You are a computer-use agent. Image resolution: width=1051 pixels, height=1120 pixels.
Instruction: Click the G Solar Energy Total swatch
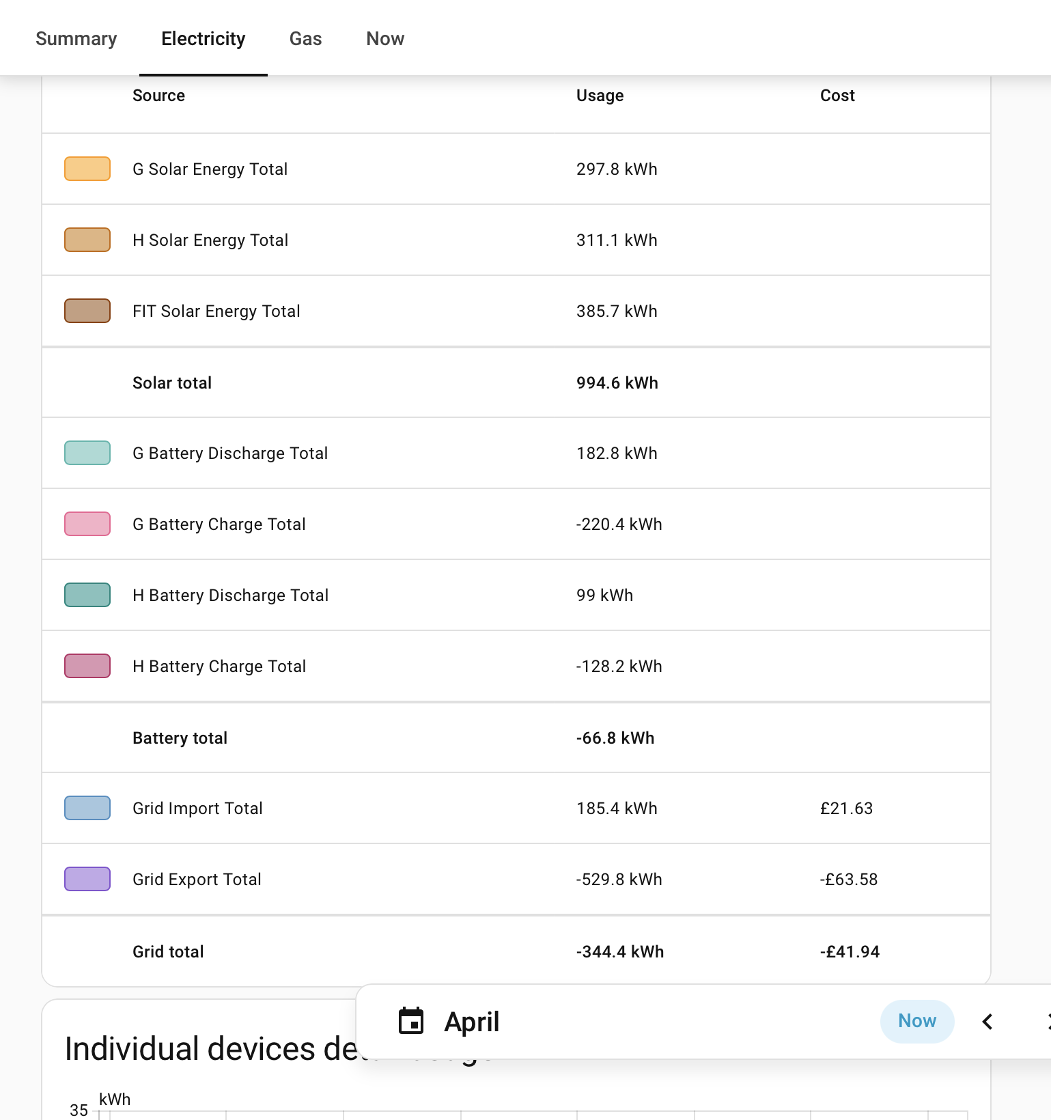tap(87, 169)
